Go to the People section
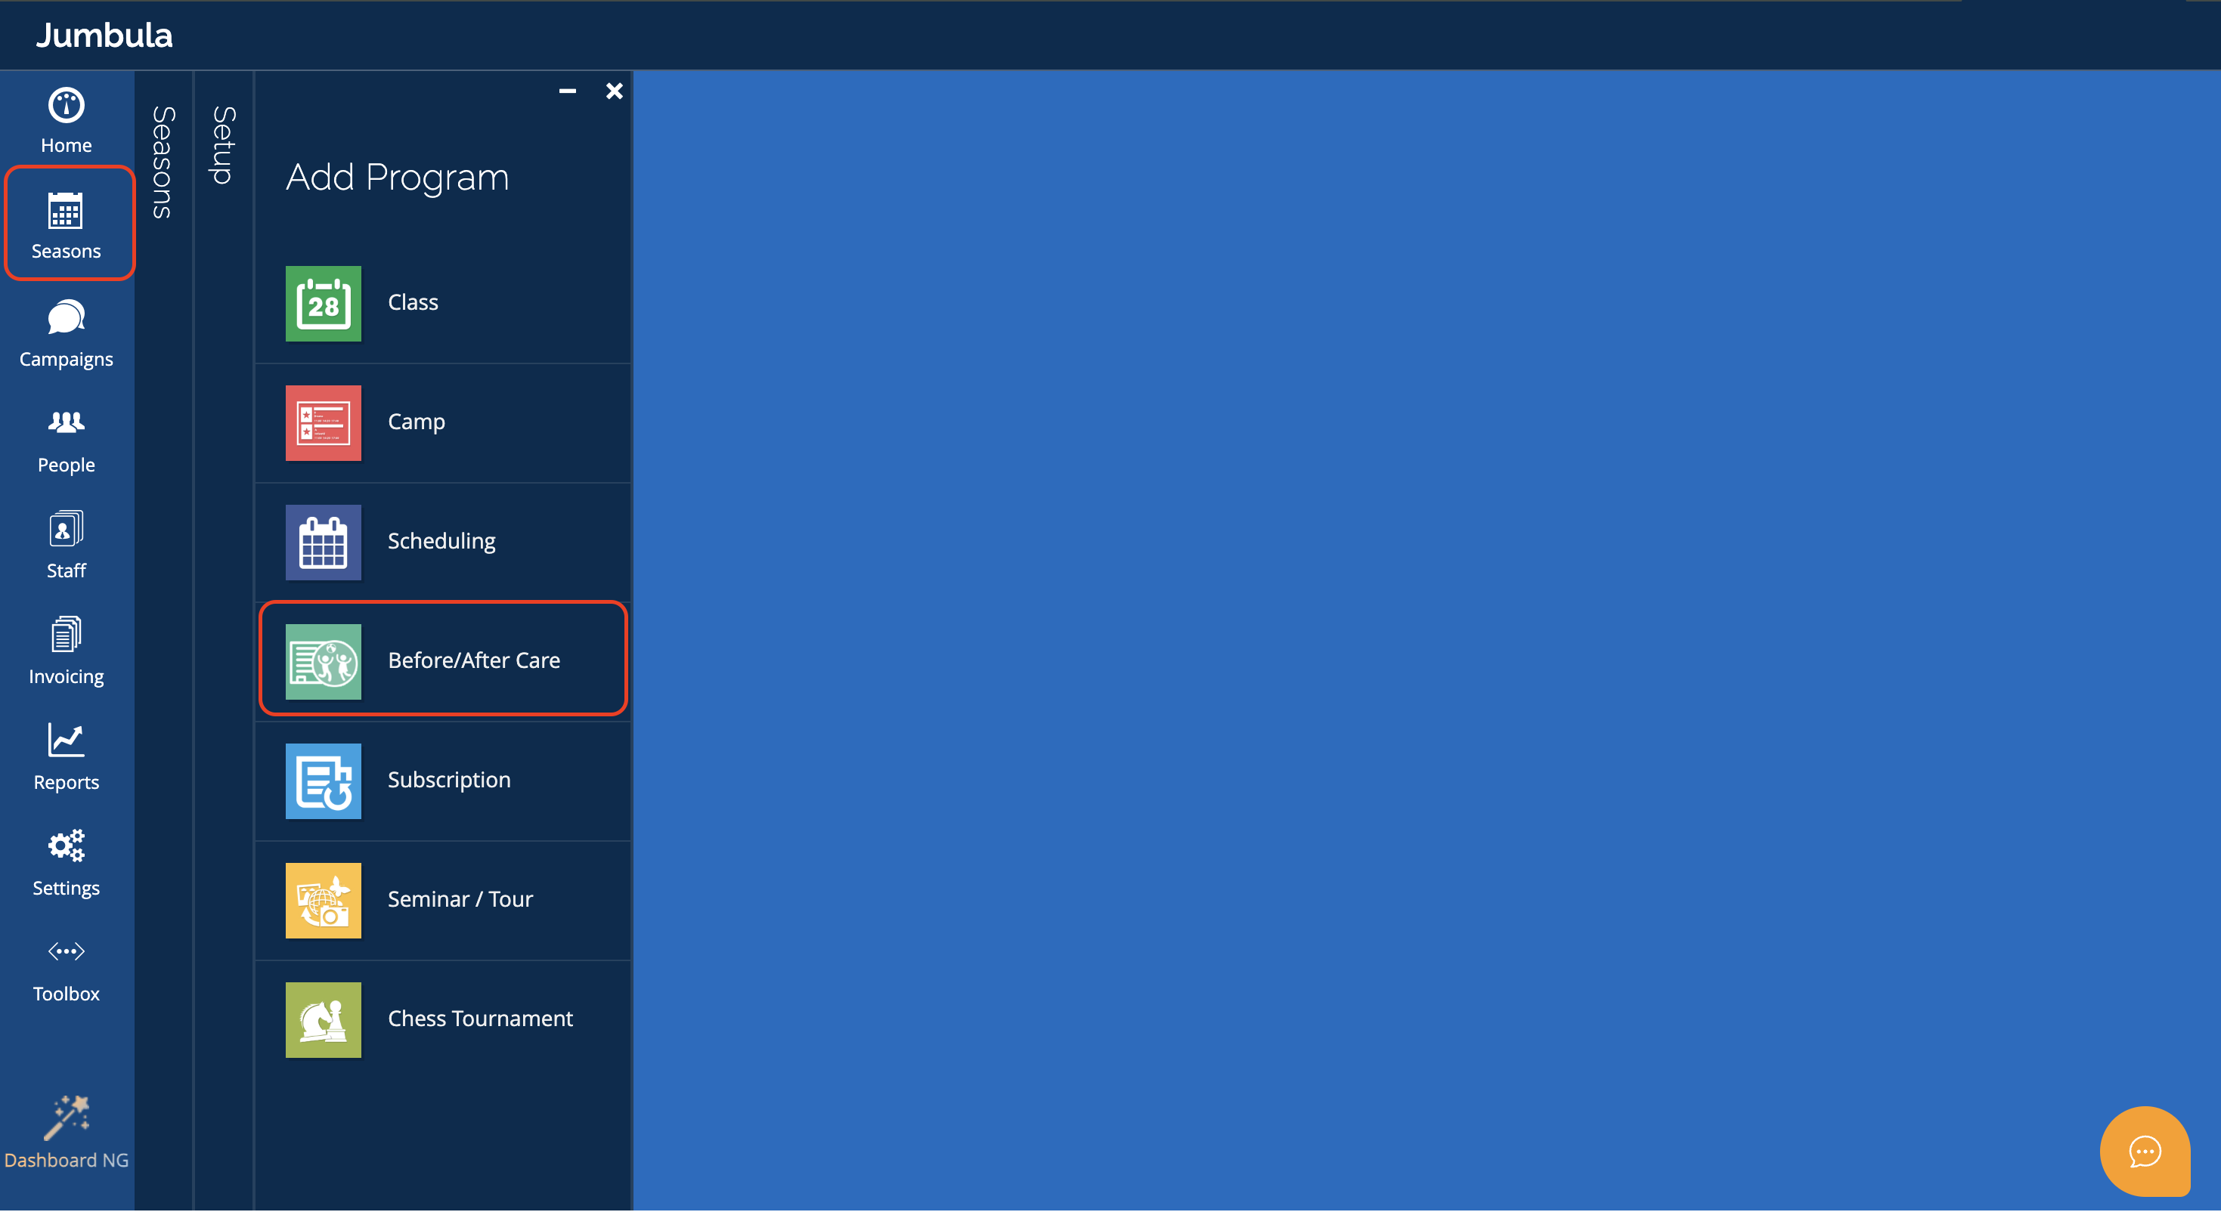The width and height of the screenshot is (2221, 1212). coord(66,440)
